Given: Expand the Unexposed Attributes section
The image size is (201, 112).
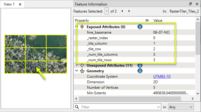Looking at the screenshot, I should click(77, 65).
